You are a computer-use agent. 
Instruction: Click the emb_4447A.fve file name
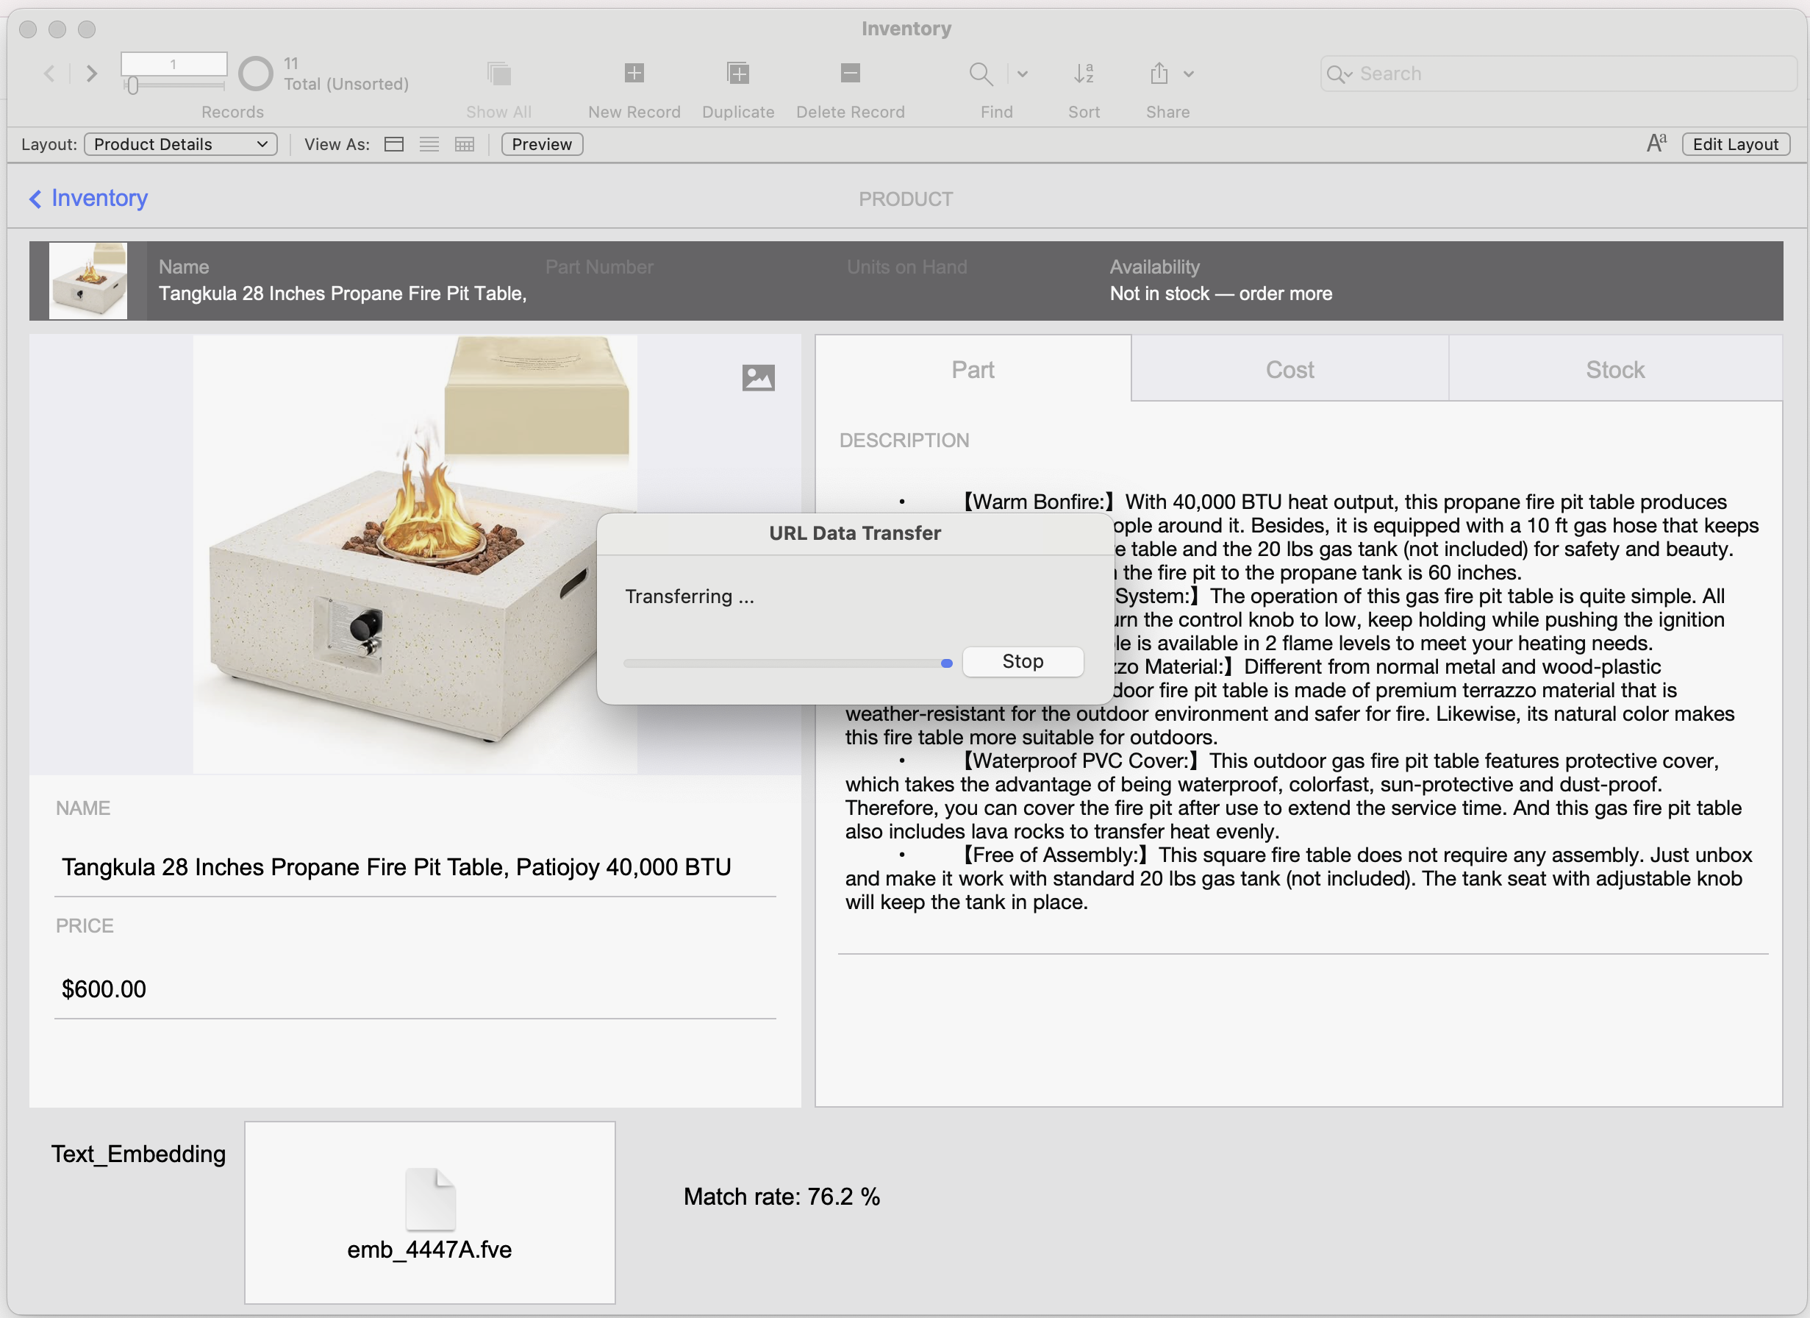point(430,1250)
